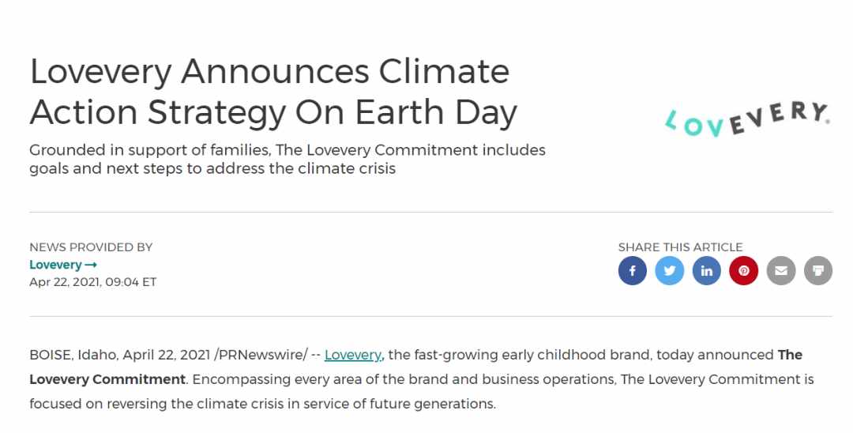Share the article on LinkedIn
853x433 pixels.
(x=707, y=271)
